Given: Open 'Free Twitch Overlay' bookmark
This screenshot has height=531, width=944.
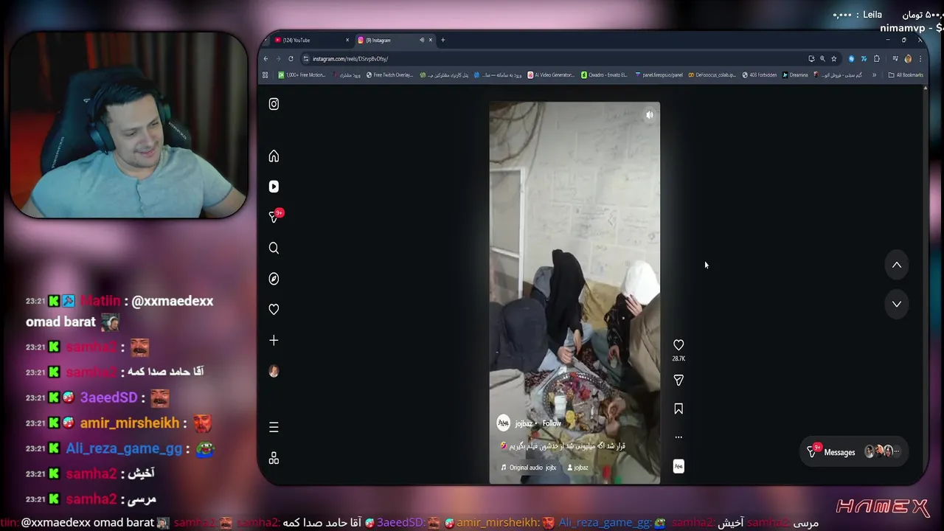Looking at the screenshot, I should (389, 74).
